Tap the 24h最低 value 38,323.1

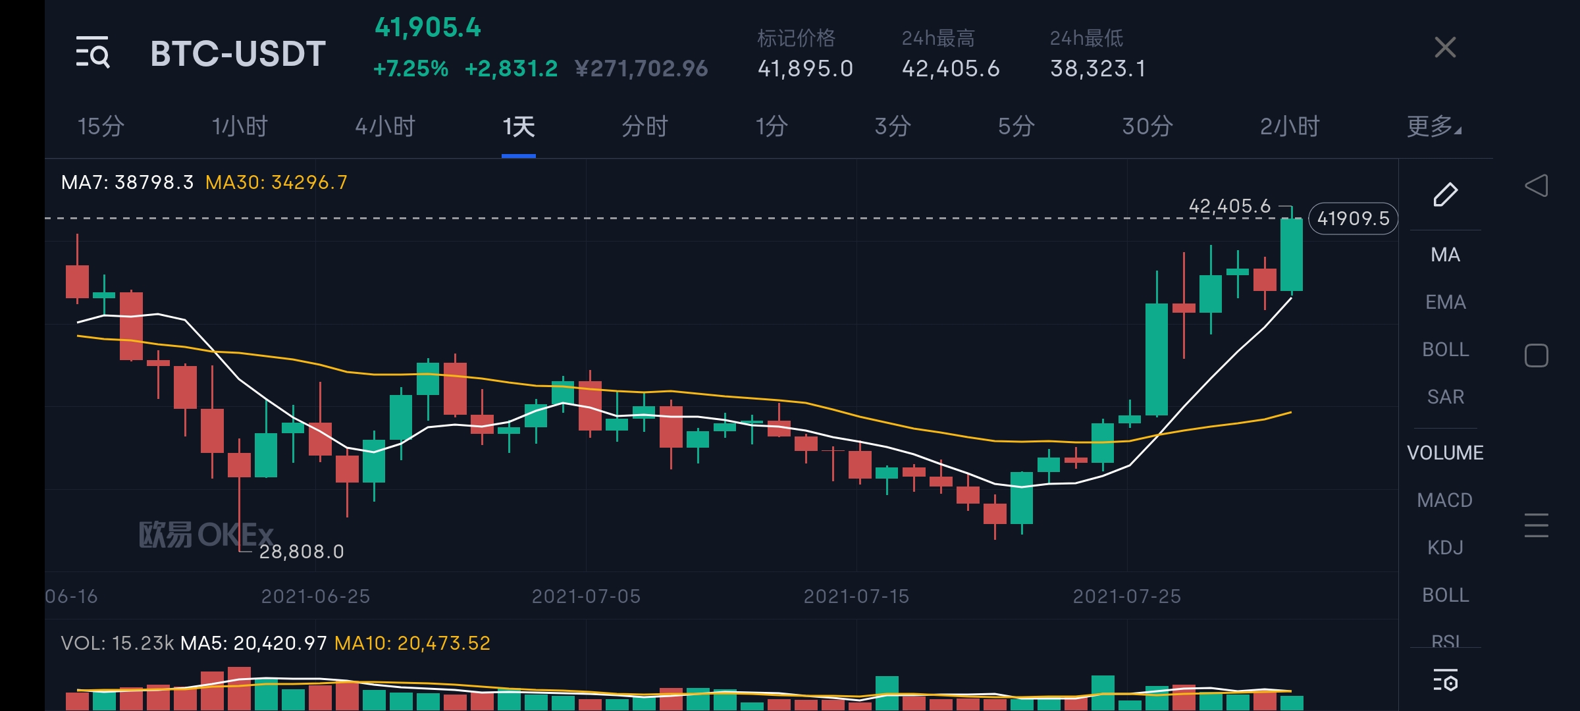1098,68
